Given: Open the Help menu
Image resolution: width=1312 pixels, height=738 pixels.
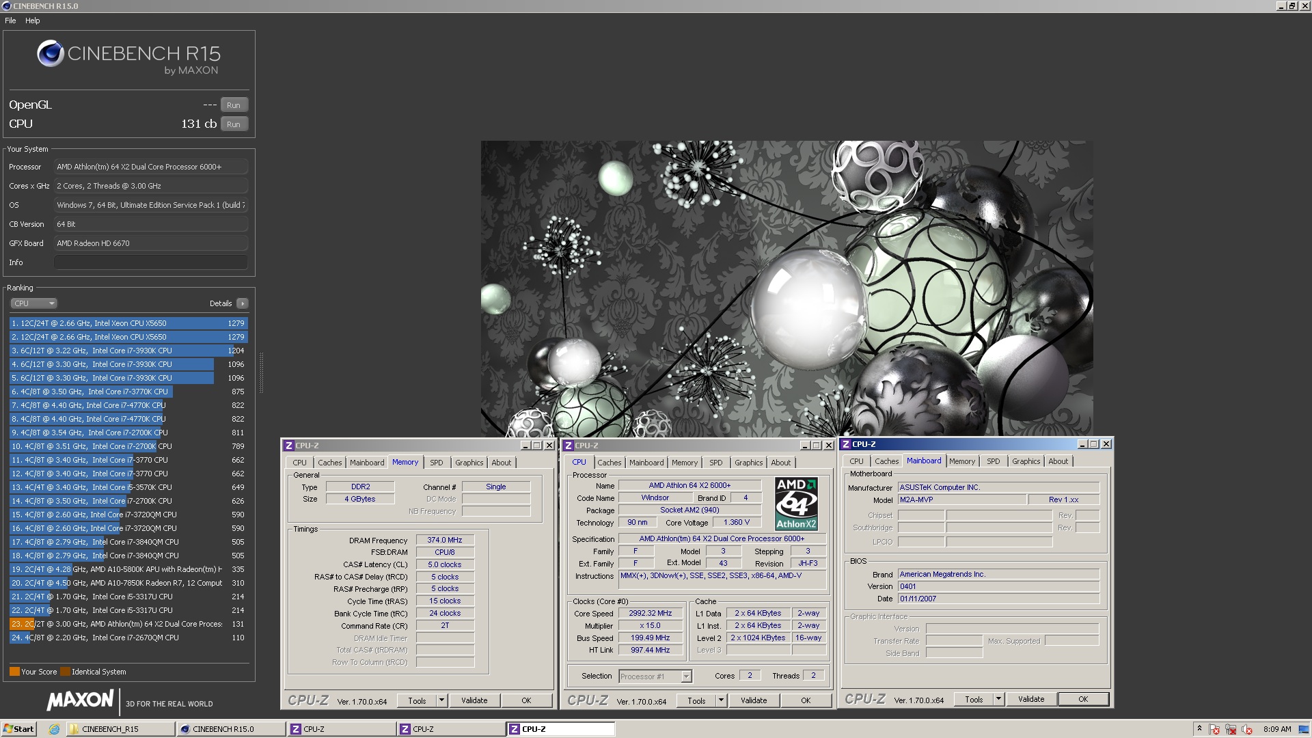Looking at the screenshot, I should click(33, 20).
